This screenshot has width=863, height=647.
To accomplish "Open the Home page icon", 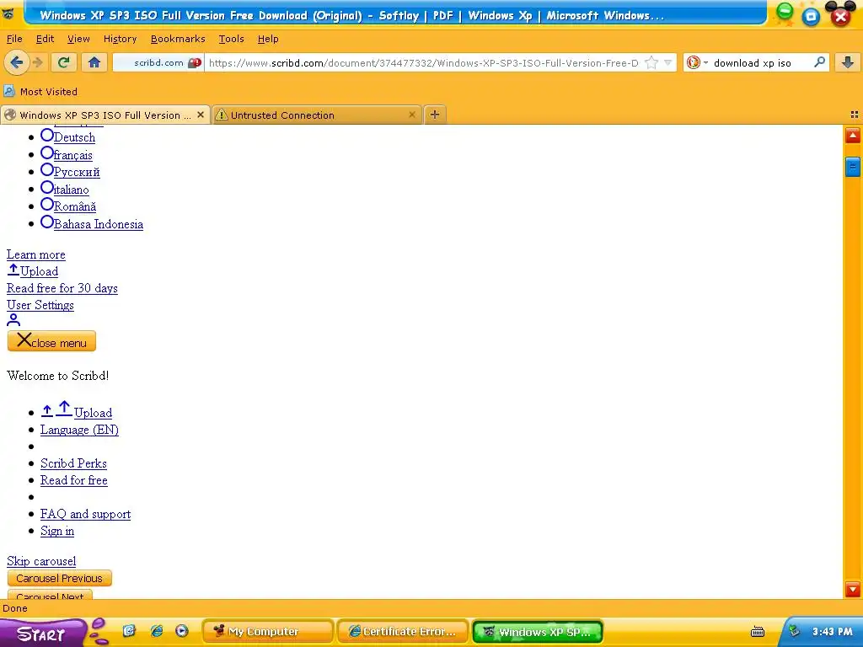I will tap(94, 62).
